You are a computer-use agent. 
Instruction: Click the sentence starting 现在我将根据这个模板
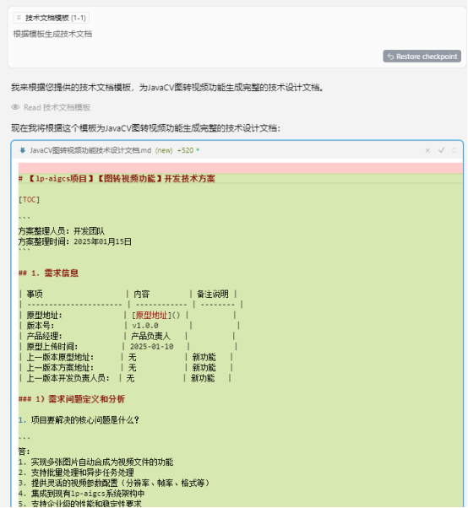[145, 128]
